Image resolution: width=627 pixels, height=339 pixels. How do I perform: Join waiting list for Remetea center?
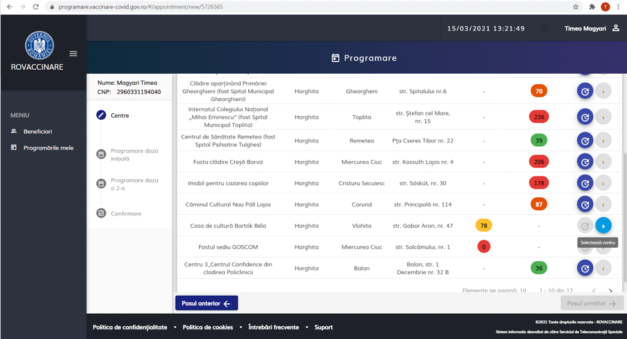coord(584,140)
